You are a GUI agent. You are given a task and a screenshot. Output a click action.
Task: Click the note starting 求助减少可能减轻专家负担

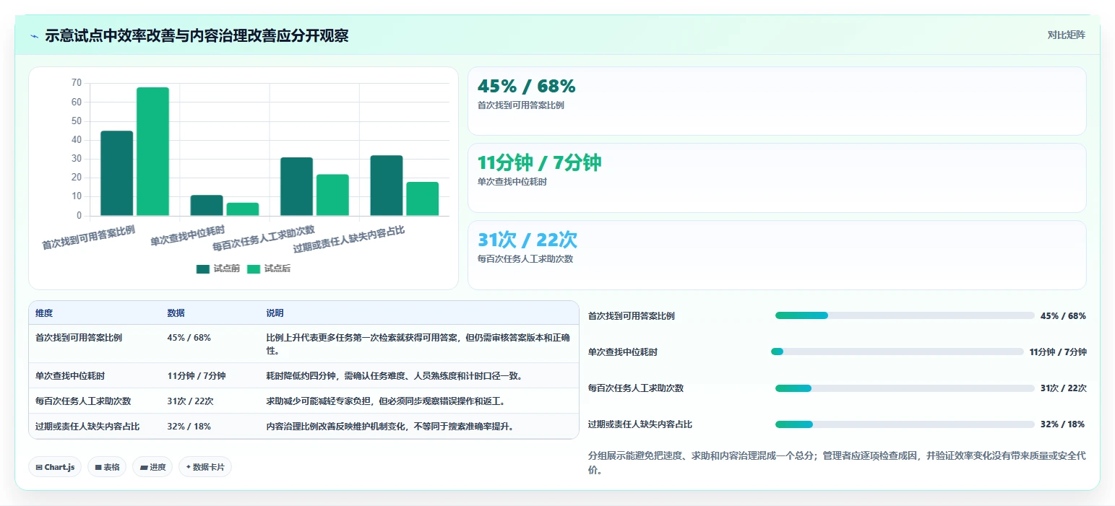385,401
